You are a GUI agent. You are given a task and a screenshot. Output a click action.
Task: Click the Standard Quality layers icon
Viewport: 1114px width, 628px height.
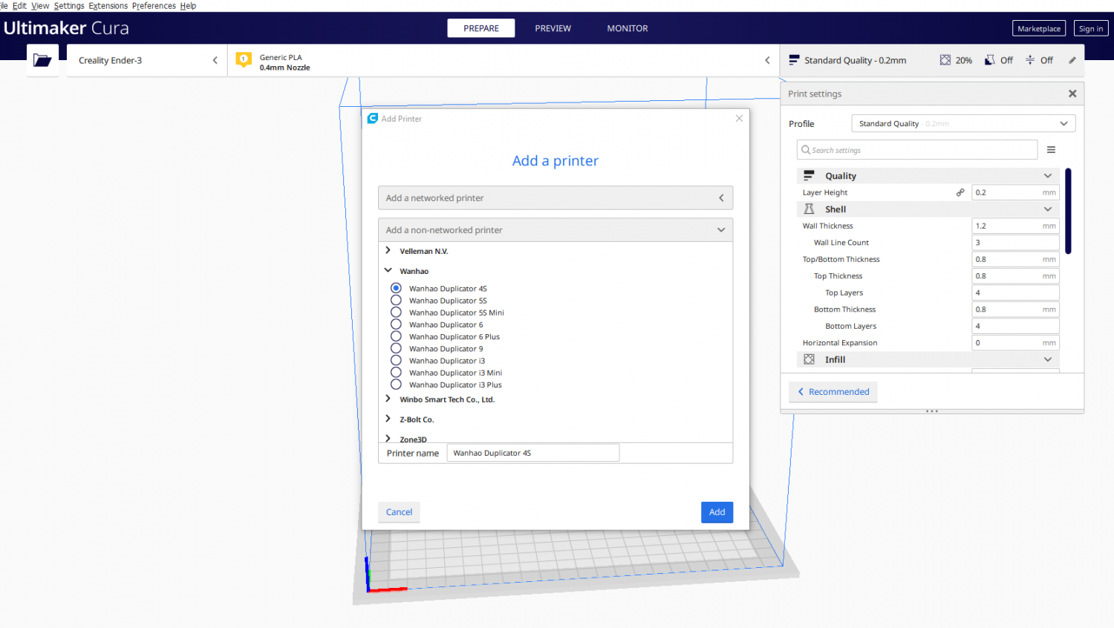pos(794,60)
